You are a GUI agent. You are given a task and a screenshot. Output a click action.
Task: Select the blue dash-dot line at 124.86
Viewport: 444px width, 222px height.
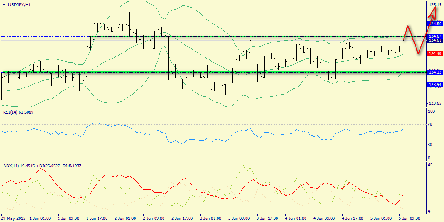click(x=214, y=24)
